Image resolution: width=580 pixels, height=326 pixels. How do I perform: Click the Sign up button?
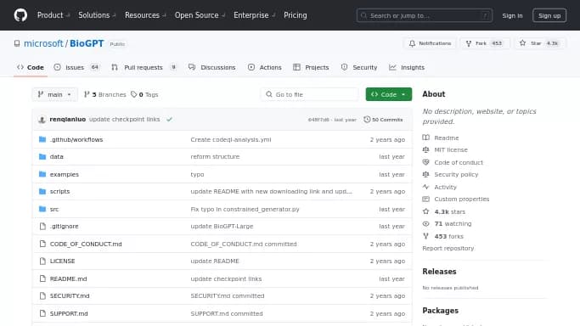coord(549,15)
